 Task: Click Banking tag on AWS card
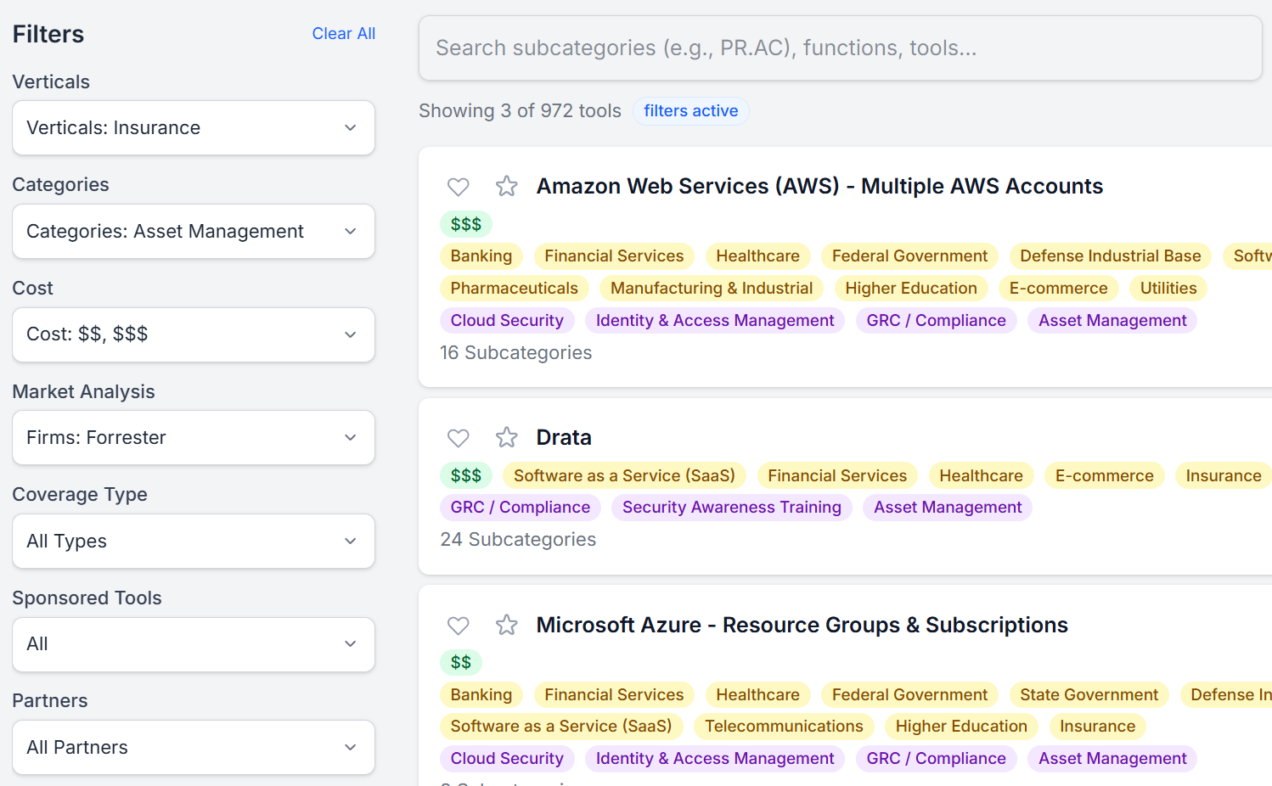481,256
